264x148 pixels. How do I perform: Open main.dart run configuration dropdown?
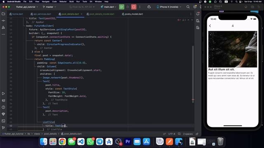coord(108,7)
